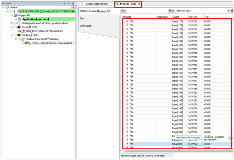Click the SBUS_PLUS1 warning triangle icon
234x160 pixels.
[20, 31]
